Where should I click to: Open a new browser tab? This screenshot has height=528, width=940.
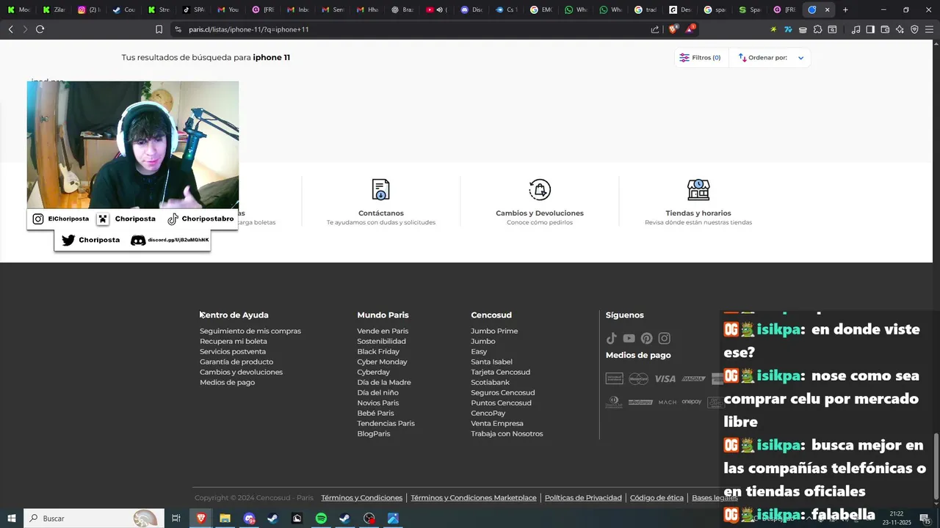tap(845, 10)
